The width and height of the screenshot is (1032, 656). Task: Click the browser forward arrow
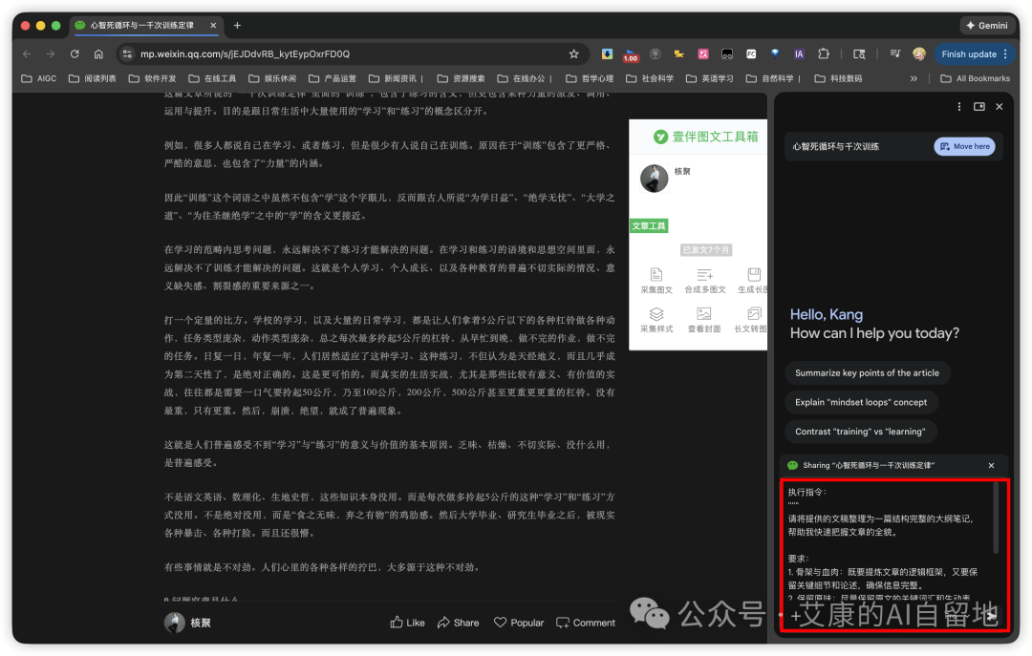[51, 54]
